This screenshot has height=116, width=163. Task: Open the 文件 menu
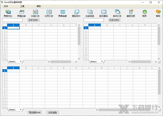6,6
